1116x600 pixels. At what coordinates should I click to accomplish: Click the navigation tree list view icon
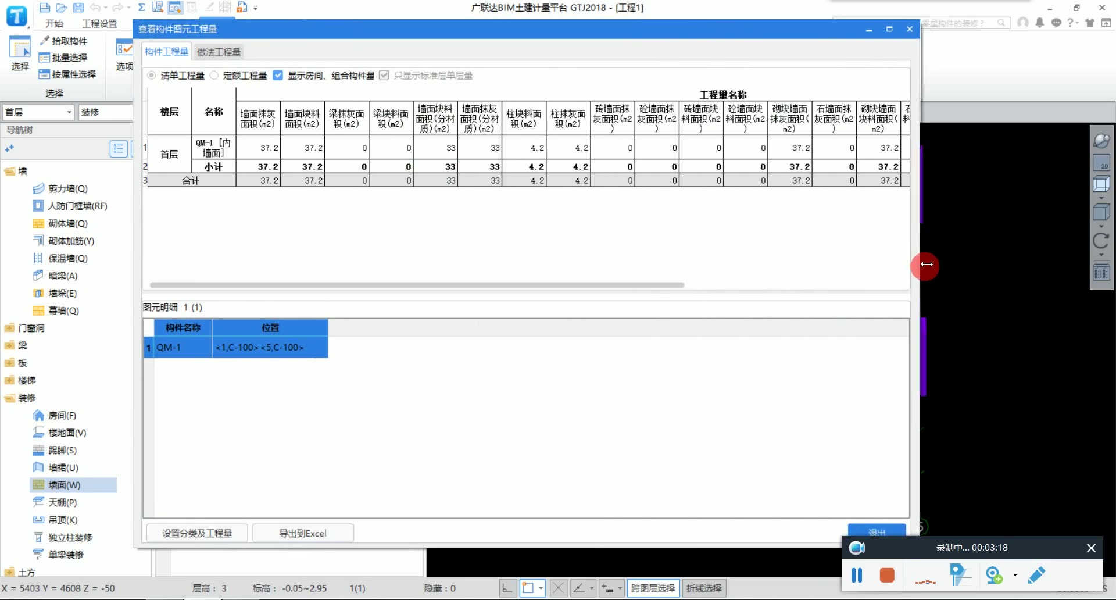pyautogui.click(x=119, y=149)
